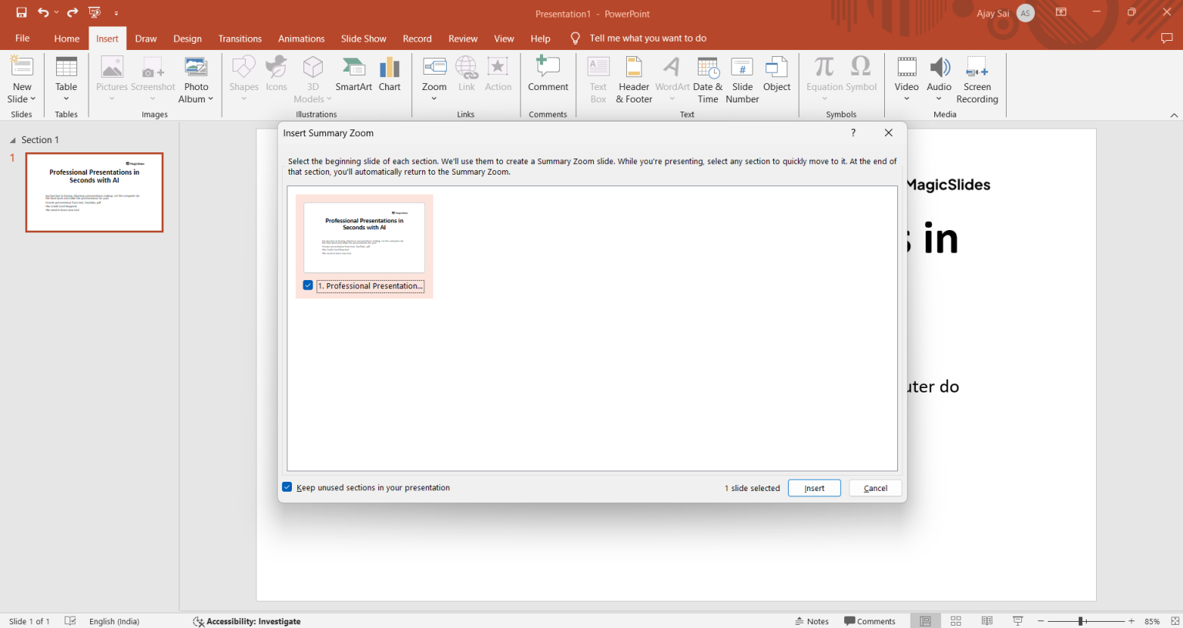
Task: Open the Customize Quick Access Toolbar dropdown
Action: point(116,13)
